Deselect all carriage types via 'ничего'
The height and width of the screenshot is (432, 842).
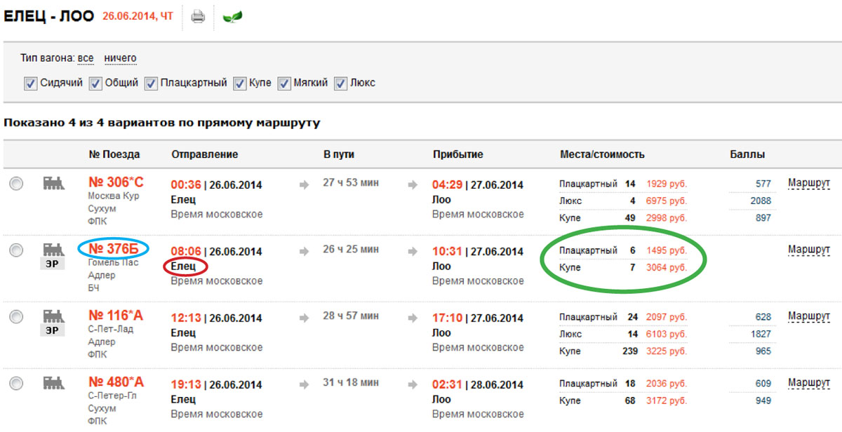pyautogui.click(x=120, y=58)
